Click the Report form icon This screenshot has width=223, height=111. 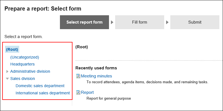78,93
